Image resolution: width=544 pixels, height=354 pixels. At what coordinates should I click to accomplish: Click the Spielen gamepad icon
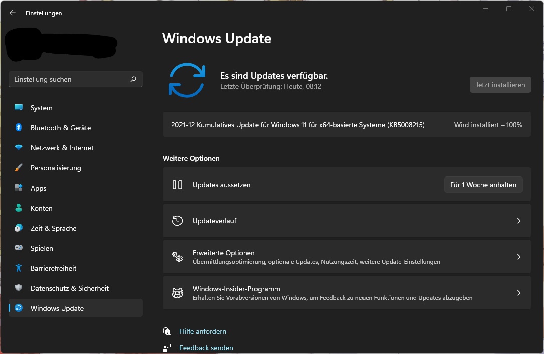click(19, 248)
